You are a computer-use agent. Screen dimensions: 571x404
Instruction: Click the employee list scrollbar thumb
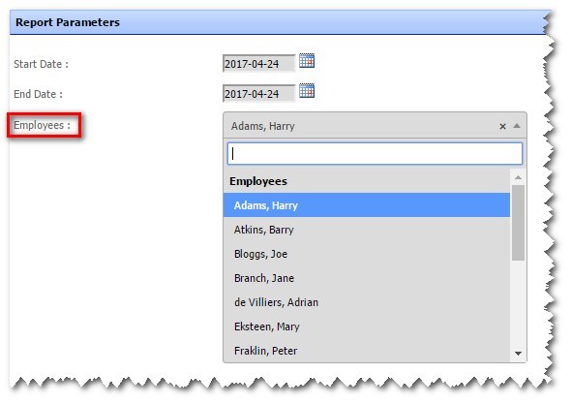pyautogui.click(x=518, y=223)
